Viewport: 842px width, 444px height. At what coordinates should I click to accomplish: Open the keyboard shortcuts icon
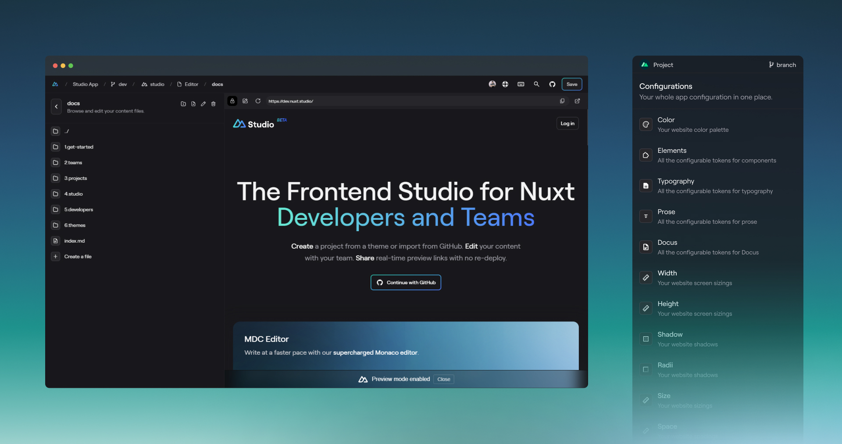521,84
